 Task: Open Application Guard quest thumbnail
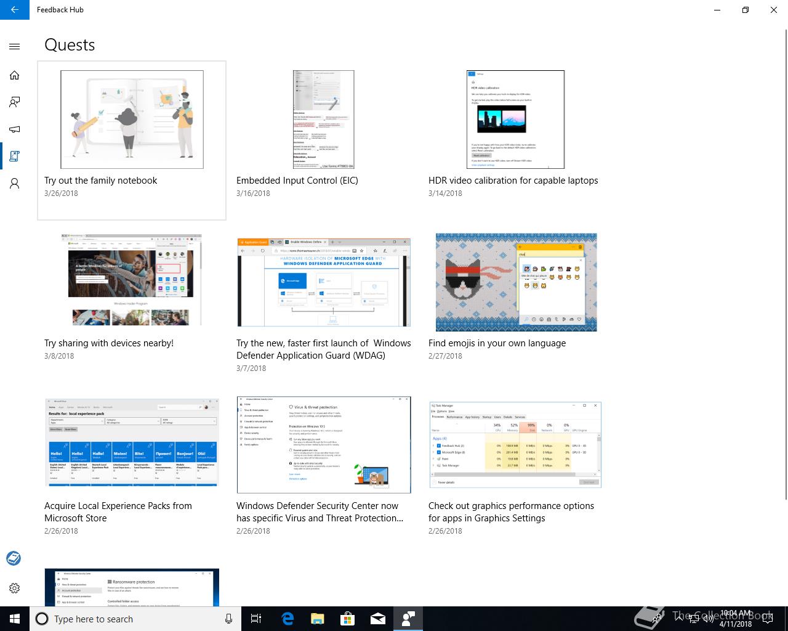(x=324, y=282)
